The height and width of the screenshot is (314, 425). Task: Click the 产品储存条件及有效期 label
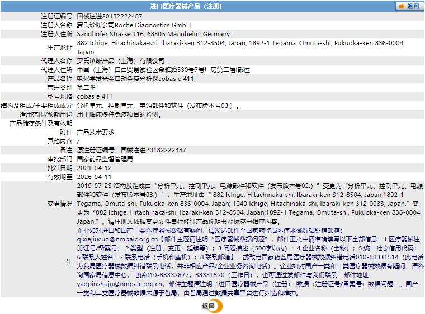tap(41, 123)
